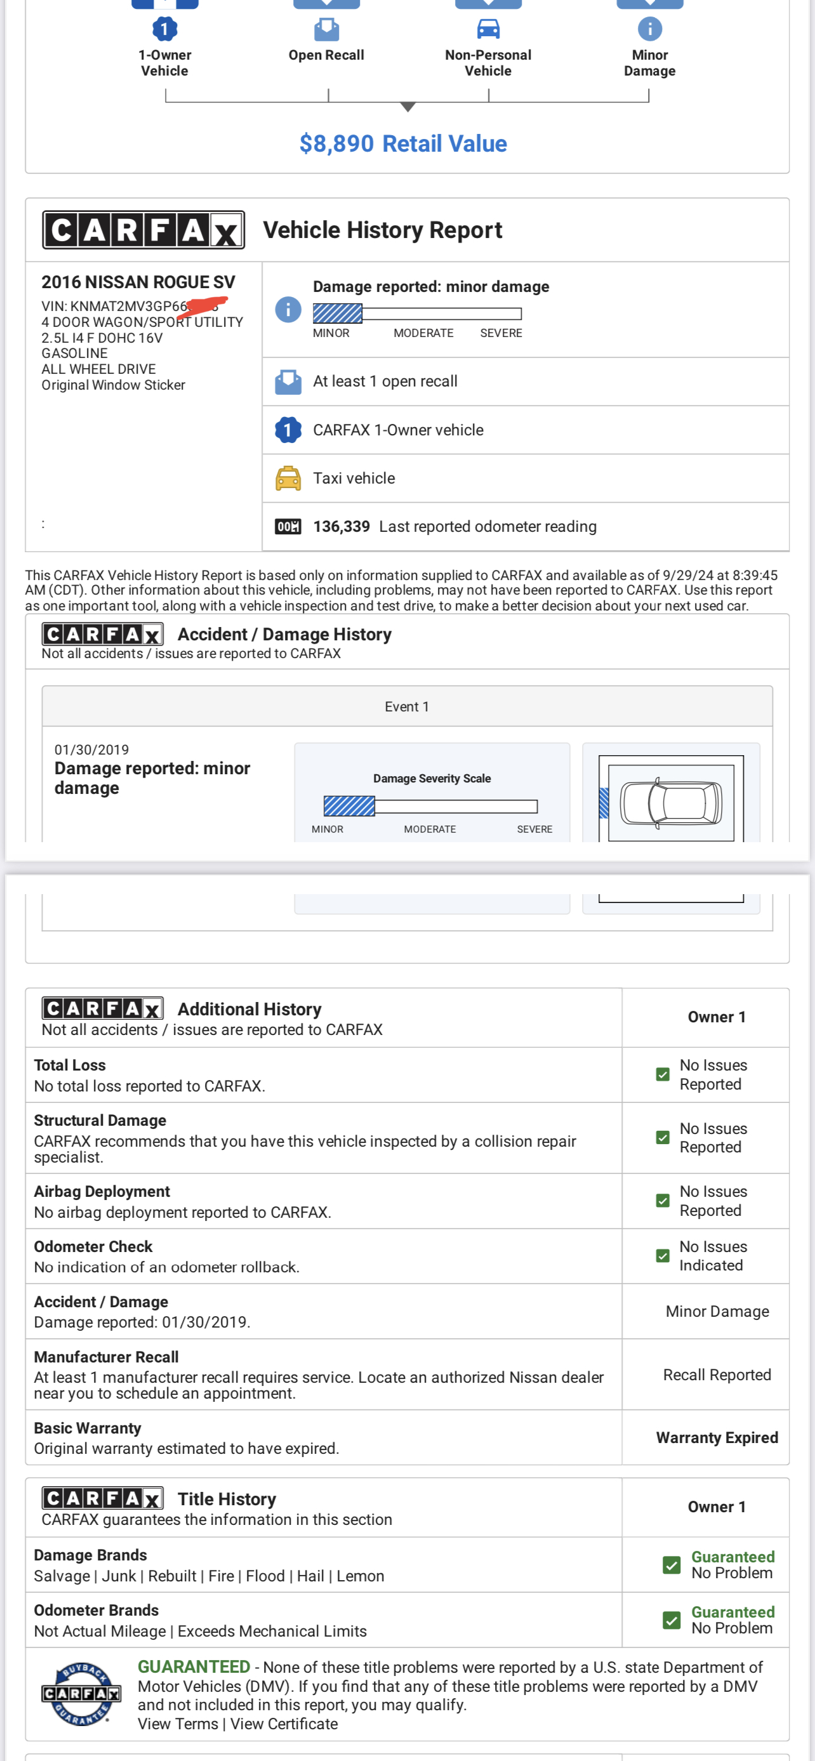Click the yellow Taxi vehicle icon
The height and width of the screenshot is (1761, 815).
click(288, 478)
